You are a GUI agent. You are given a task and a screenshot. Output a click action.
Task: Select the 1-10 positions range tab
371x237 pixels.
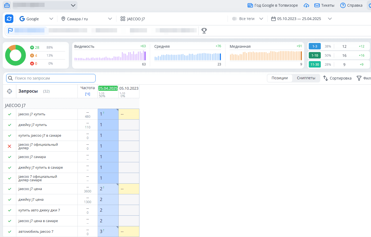(x=315, y=56)
